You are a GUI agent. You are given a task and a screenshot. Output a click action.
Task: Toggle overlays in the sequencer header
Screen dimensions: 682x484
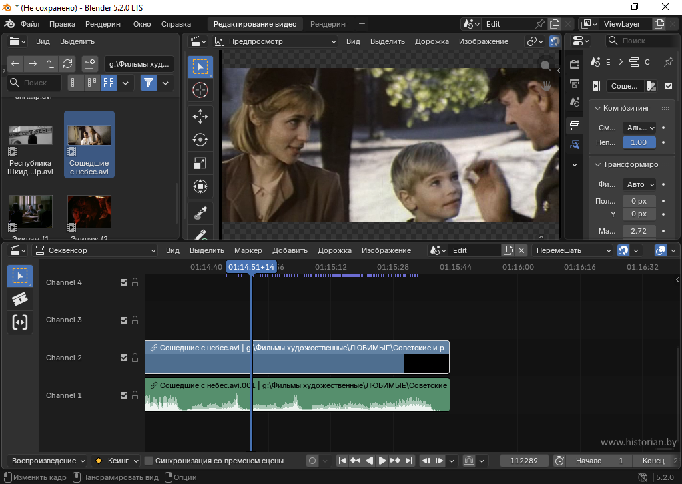point(661,250)
